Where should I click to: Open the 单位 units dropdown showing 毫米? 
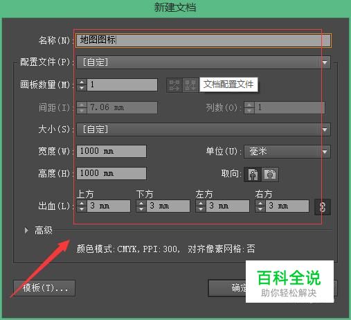click(x=287, y=152)
